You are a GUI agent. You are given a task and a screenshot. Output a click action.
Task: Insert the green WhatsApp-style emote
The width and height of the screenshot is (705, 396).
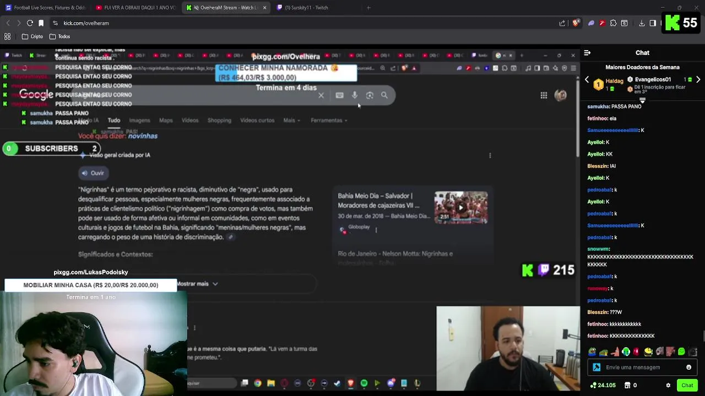pyautogui.click(x=681, y=351)
